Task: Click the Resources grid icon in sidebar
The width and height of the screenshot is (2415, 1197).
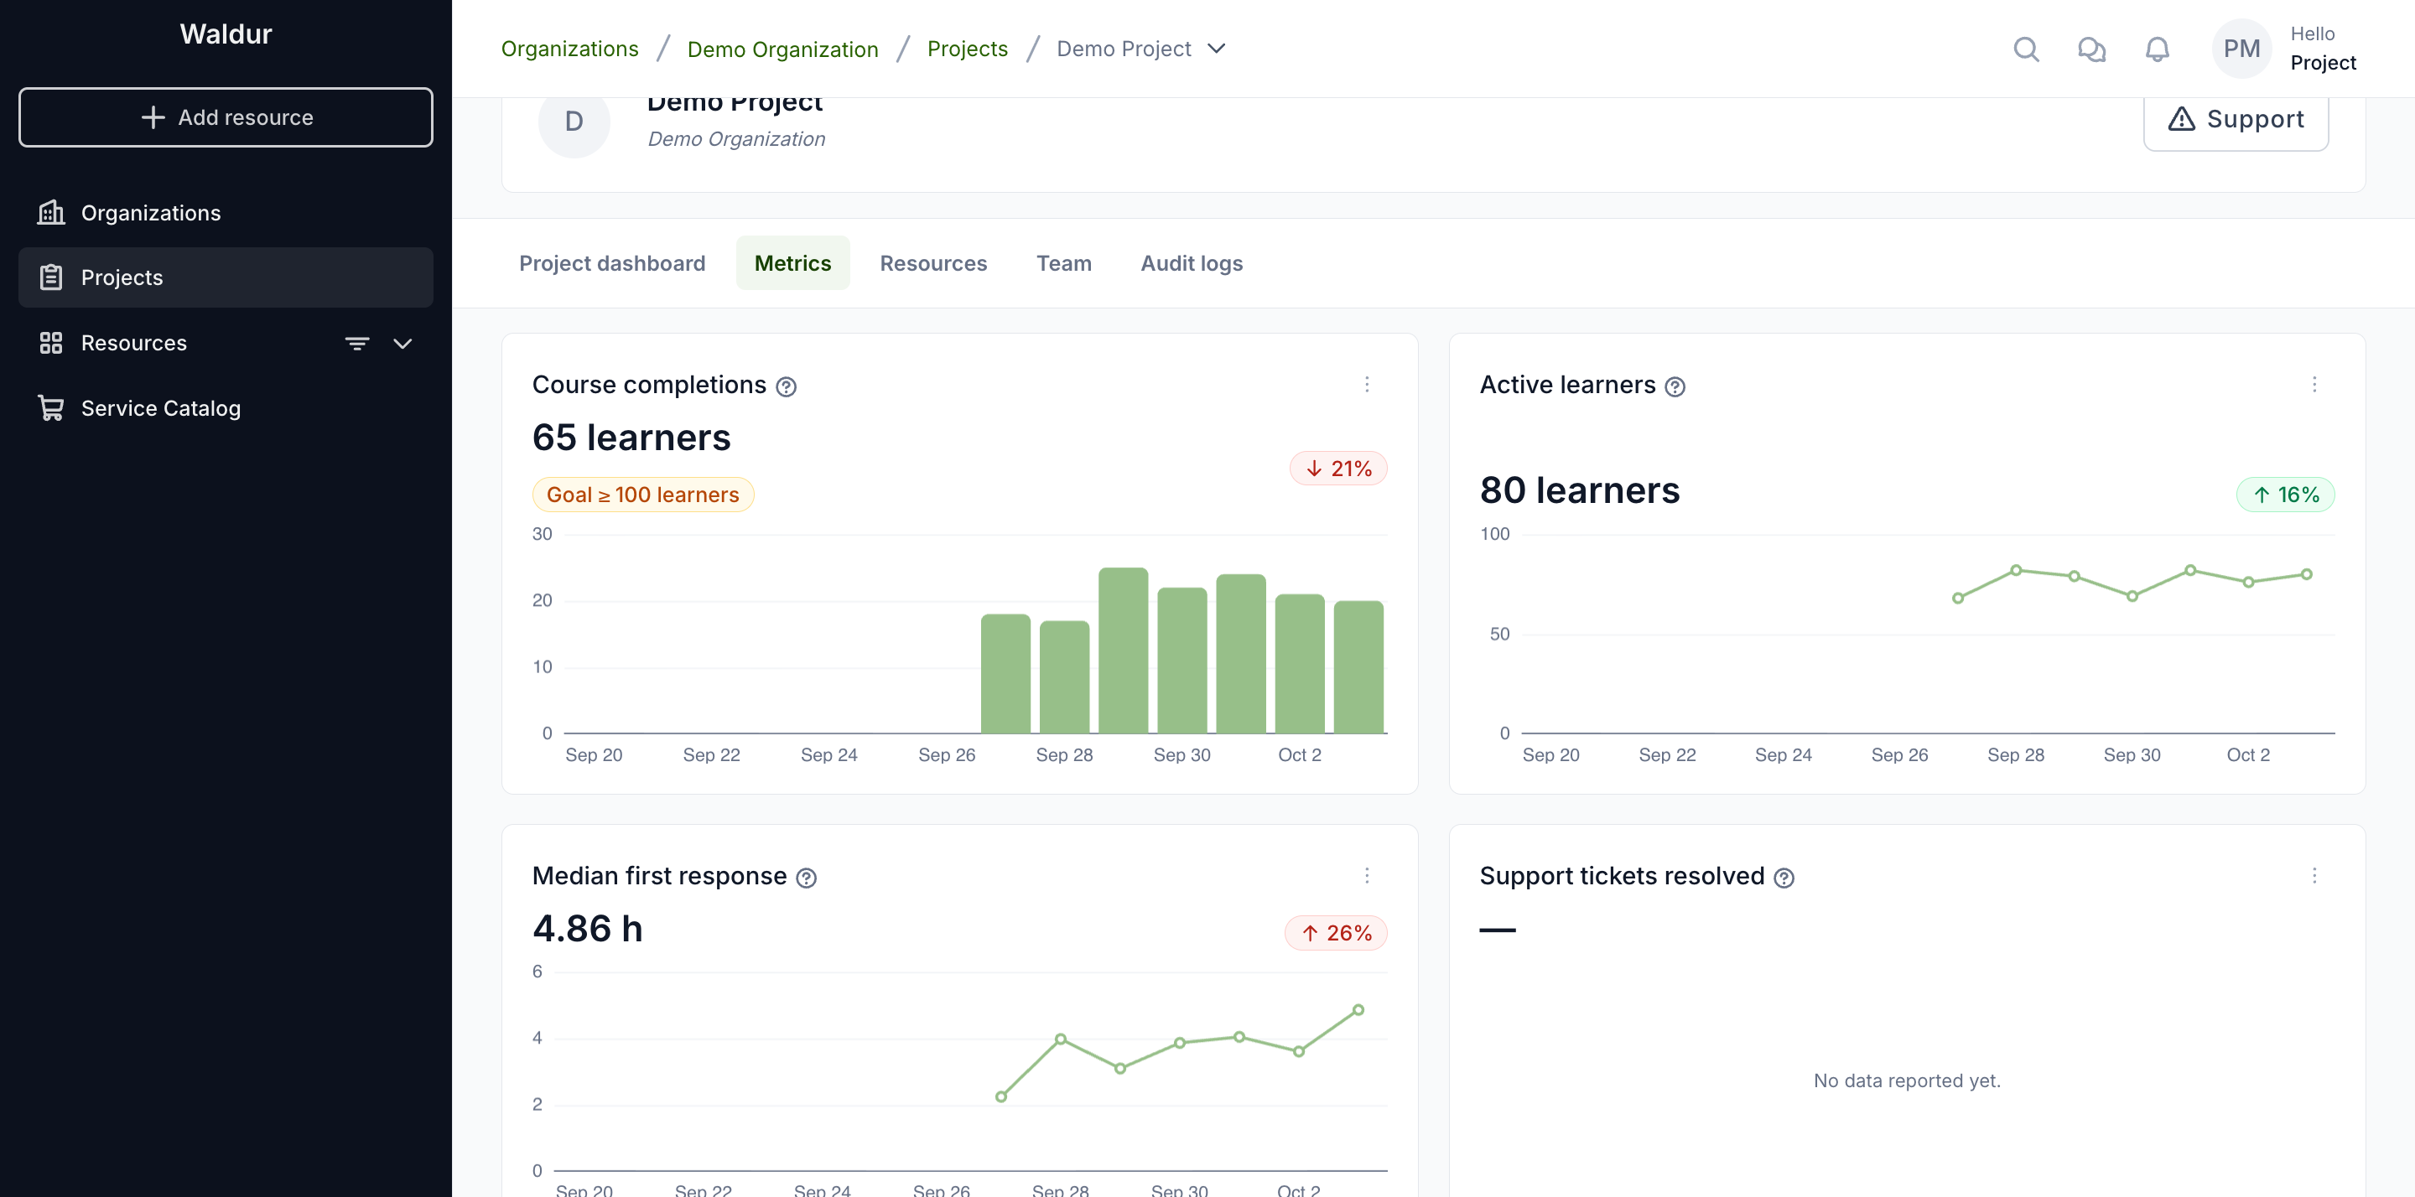Action: pos(50,343)
